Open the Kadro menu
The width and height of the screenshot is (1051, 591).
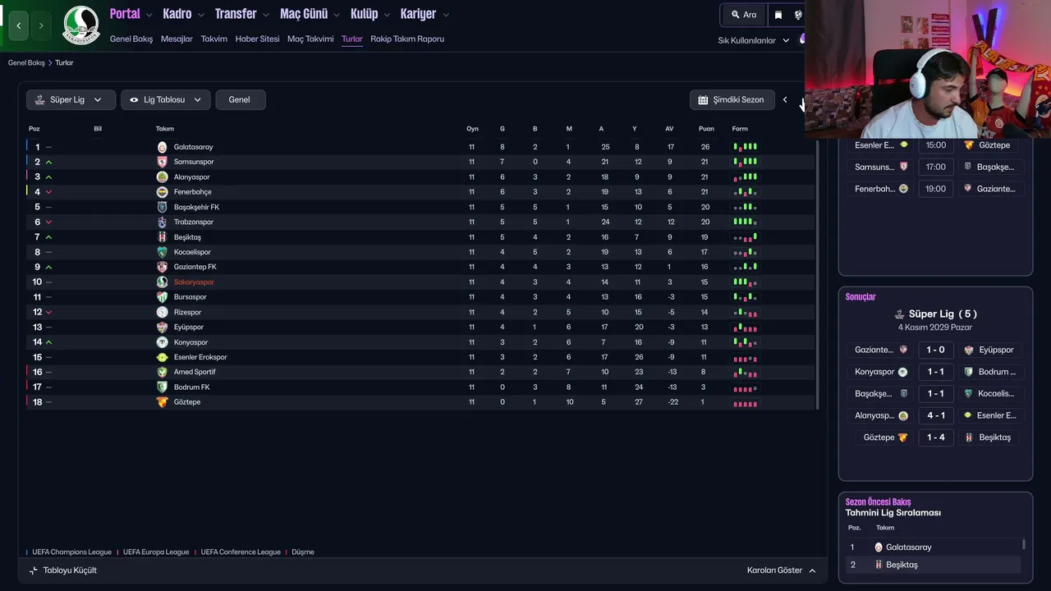click(x=183, y=14)
